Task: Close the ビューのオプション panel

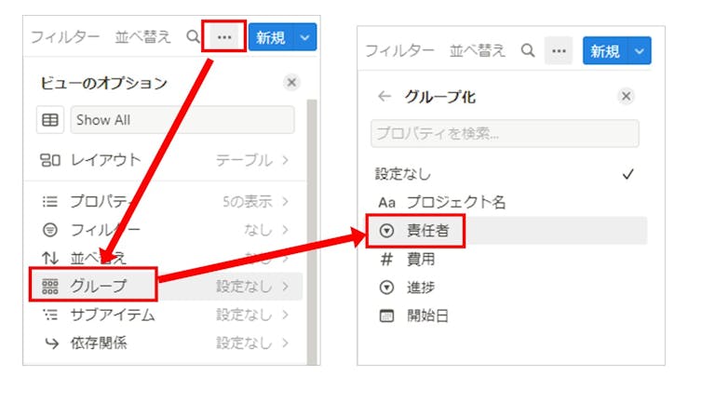Action: pyautogui.click(x=291, y=83)
